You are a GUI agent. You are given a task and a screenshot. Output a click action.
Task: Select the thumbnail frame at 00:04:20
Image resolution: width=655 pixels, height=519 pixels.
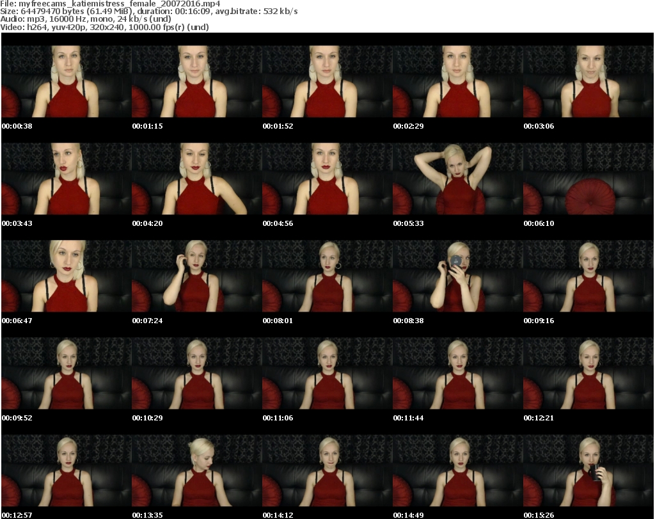coord(197,179)
